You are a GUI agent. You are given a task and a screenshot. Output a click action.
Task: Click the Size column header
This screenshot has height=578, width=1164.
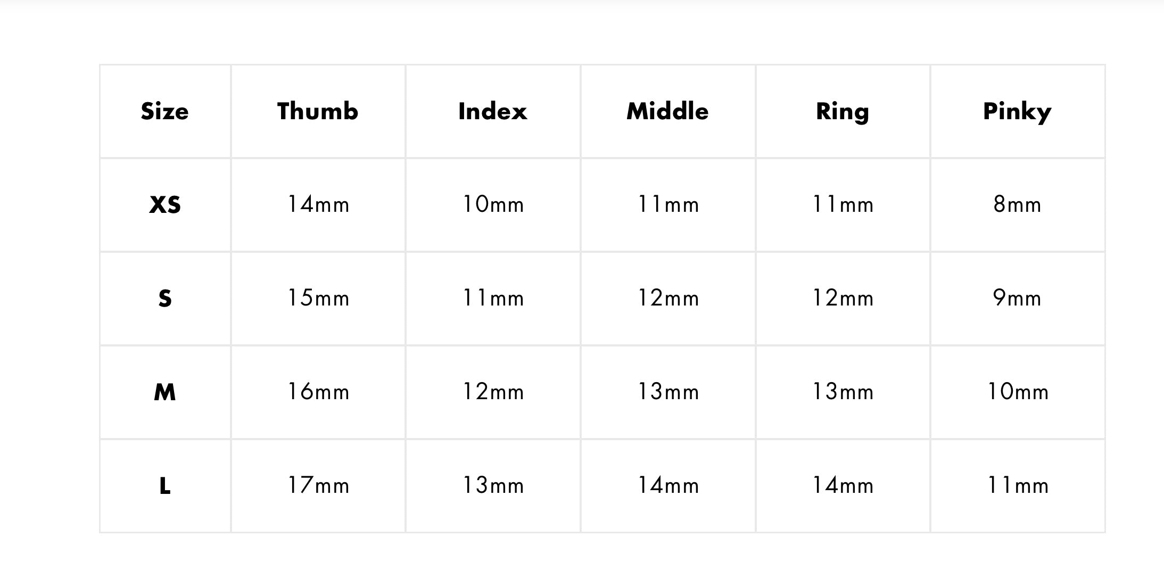pos(164,112)
